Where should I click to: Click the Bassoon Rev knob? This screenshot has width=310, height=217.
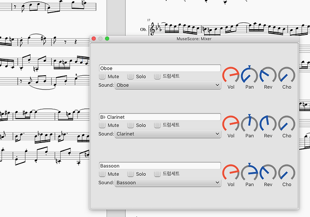268,173
